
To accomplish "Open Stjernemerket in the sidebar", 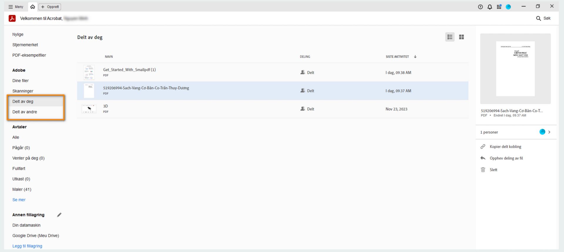I will tap(25, 45).
